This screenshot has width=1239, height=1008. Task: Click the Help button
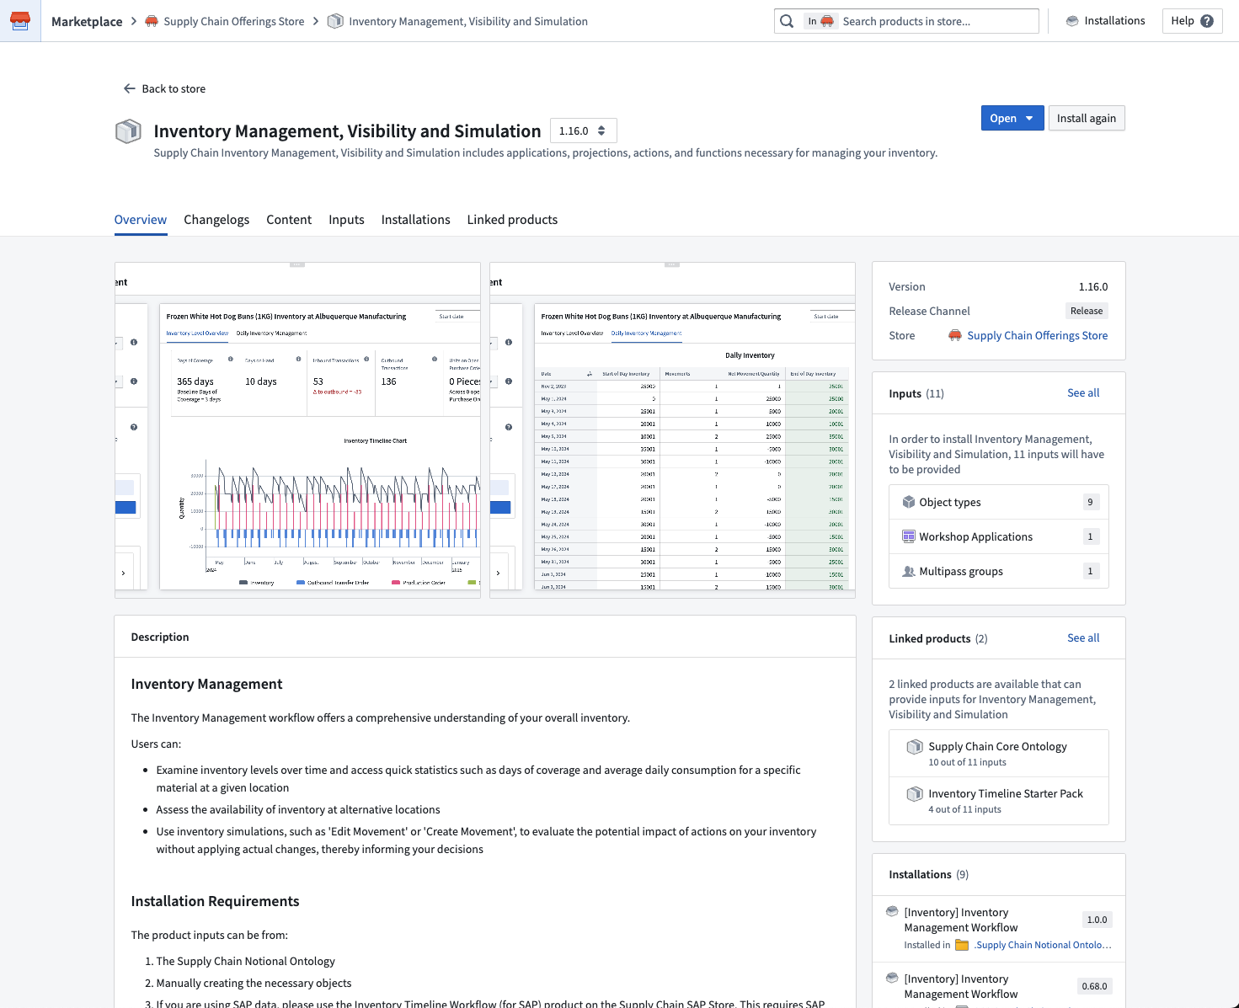point(1192,21)
